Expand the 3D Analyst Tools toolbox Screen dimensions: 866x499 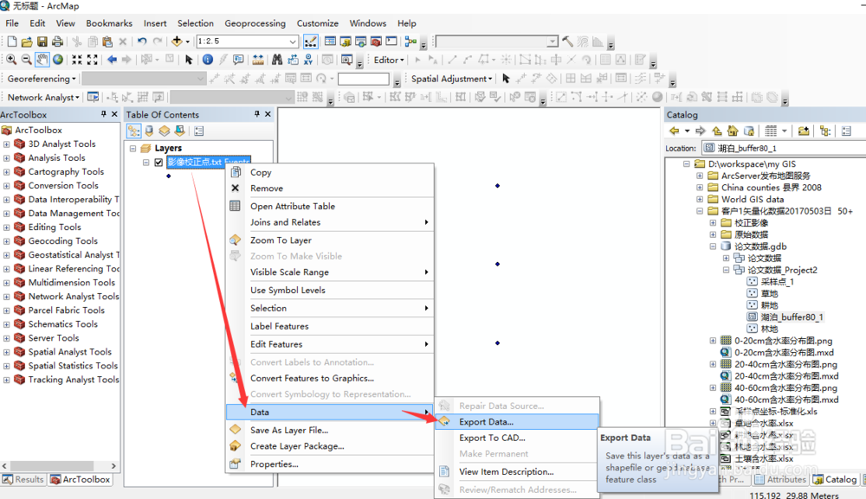coord(7,144)
